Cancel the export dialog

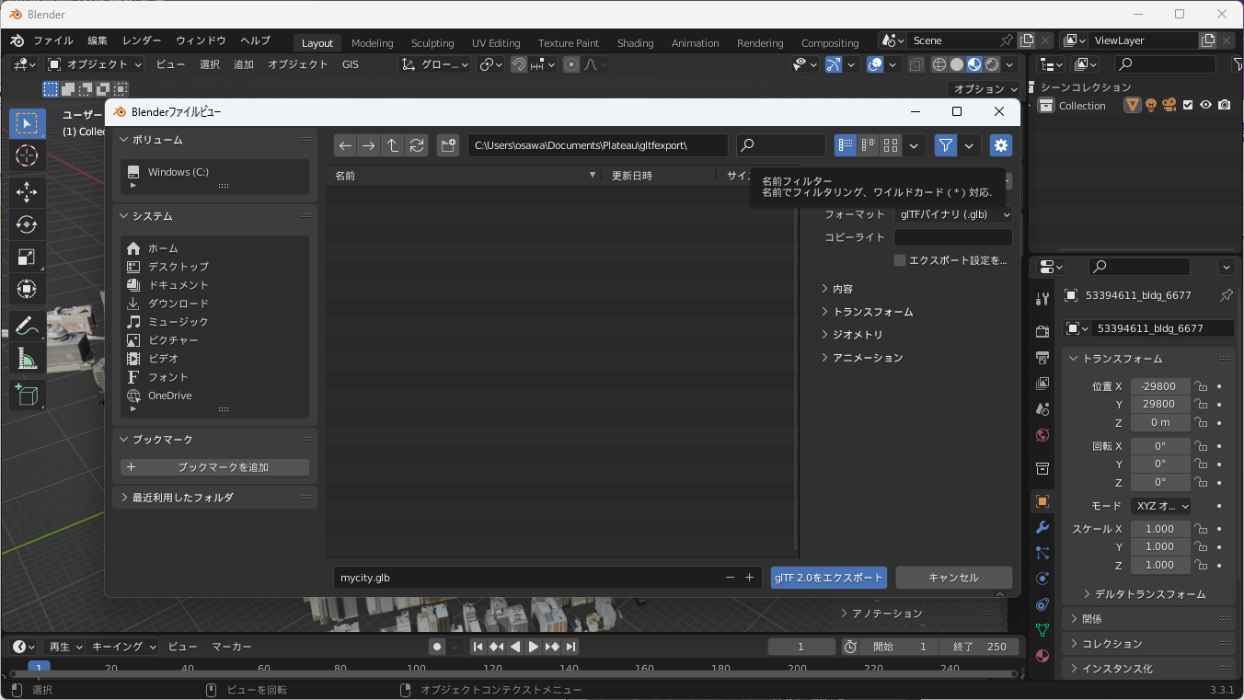953,578
